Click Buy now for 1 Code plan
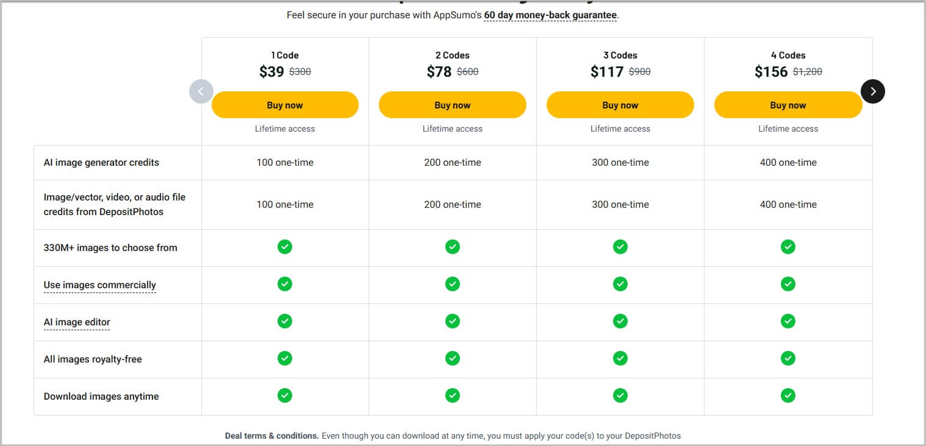The height and width of the screenshot is (446, 926). click(285, 105)
